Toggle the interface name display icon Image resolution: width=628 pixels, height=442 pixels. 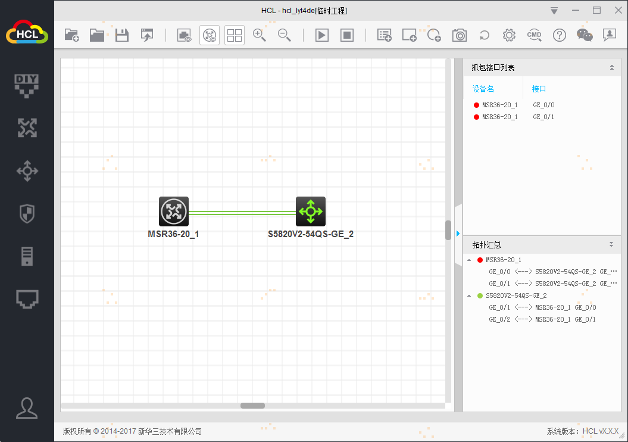click(210, 35)
